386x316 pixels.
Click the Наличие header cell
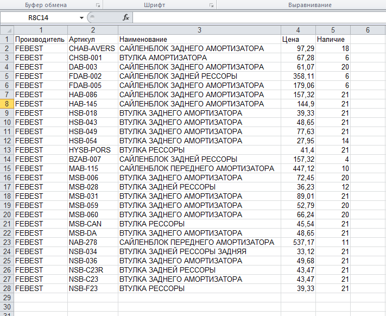(x=333, y=40)
